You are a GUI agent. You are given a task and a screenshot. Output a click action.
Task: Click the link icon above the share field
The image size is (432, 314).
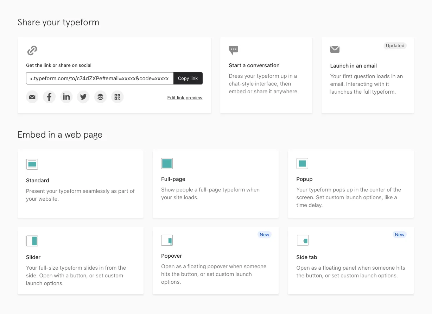pos(32,50)
